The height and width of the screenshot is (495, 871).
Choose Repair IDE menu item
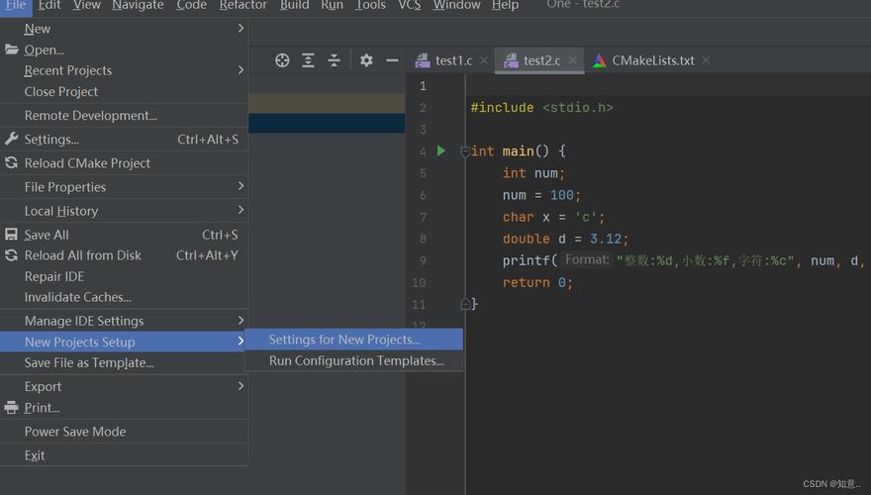124,276
